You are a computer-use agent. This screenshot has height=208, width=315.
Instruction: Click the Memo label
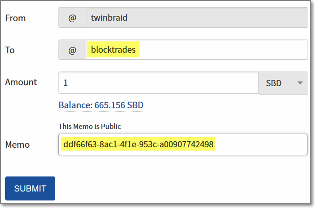point(17,144)
